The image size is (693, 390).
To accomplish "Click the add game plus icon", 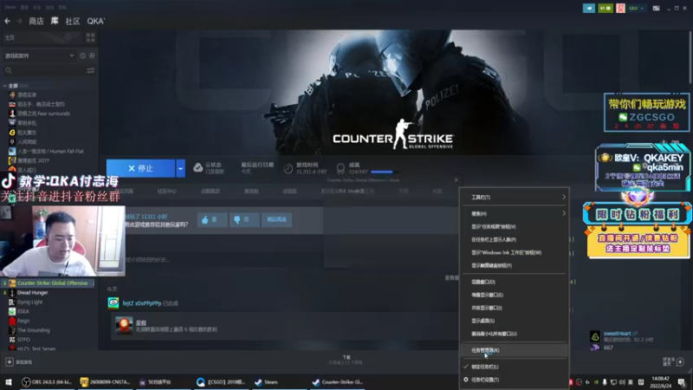I will (10, 361).
